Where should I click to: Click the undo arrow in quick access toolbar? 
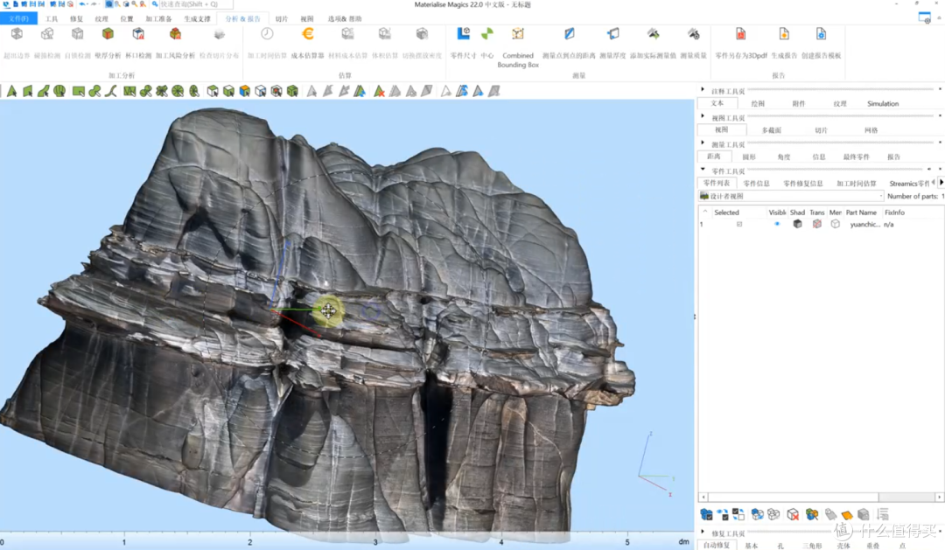(83, 4)
